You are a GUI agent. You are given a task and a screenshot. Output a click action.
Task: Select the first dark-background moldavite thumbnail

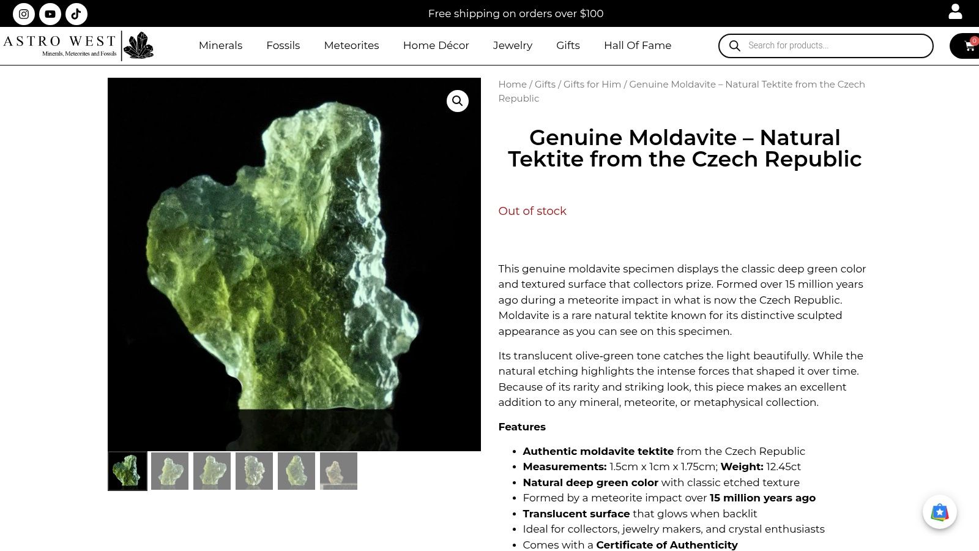[x=127, y=471]
